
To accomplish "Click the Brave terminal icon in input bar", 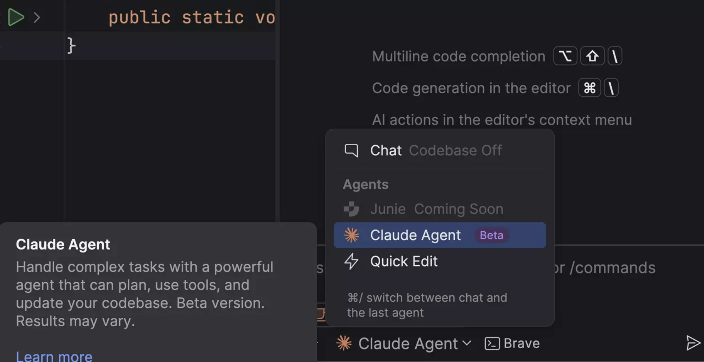I will (x=491, y=343).
